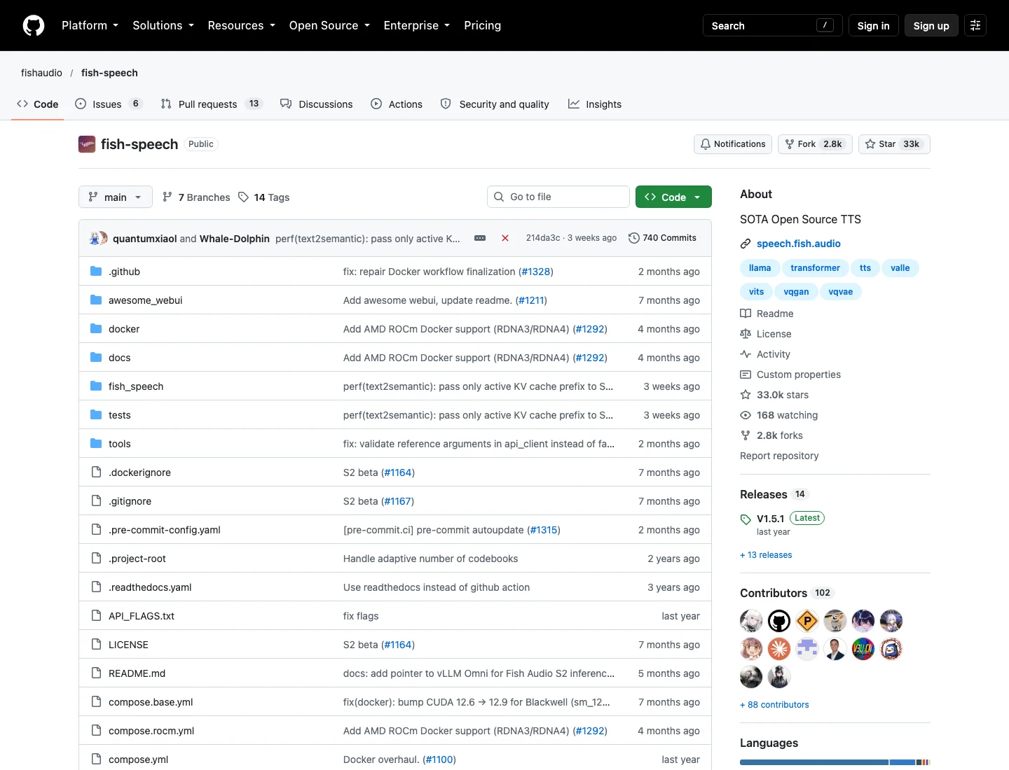The height and width of the screenshot is (770, 1009).
Task: Open the docker folder icon
Action: tap(96, 329)
